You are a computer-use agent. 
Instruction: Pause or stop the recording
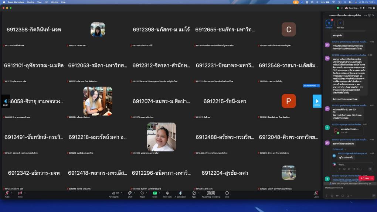210,193
